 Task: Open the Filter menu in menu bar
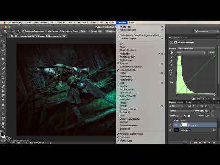[x=93, y=22]
